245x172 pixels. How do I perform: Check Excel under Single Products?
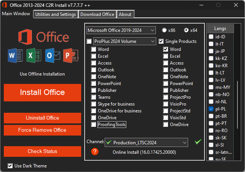click(165, 56)
